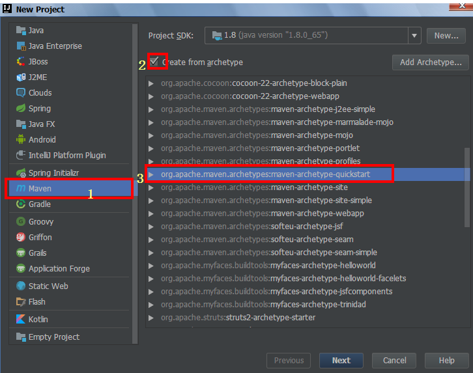The height and width of the screenshot is (373, 473).
Task: Expand the cocoon-22-archetype-block-plain node
Action: click(x=151, y=83)
